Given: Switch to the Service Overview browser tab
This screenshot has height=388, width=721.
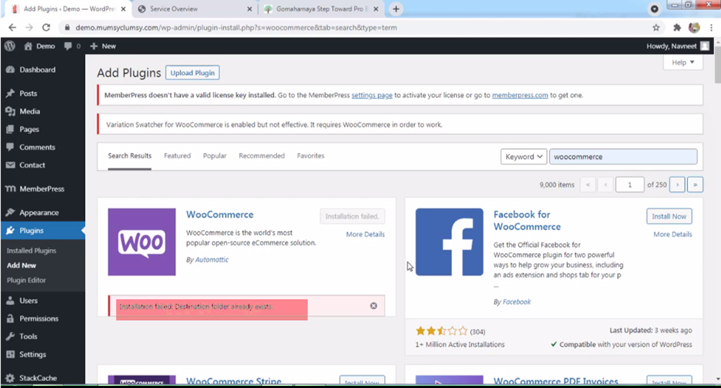Looking at the screenshot, I should click(195, 8).
